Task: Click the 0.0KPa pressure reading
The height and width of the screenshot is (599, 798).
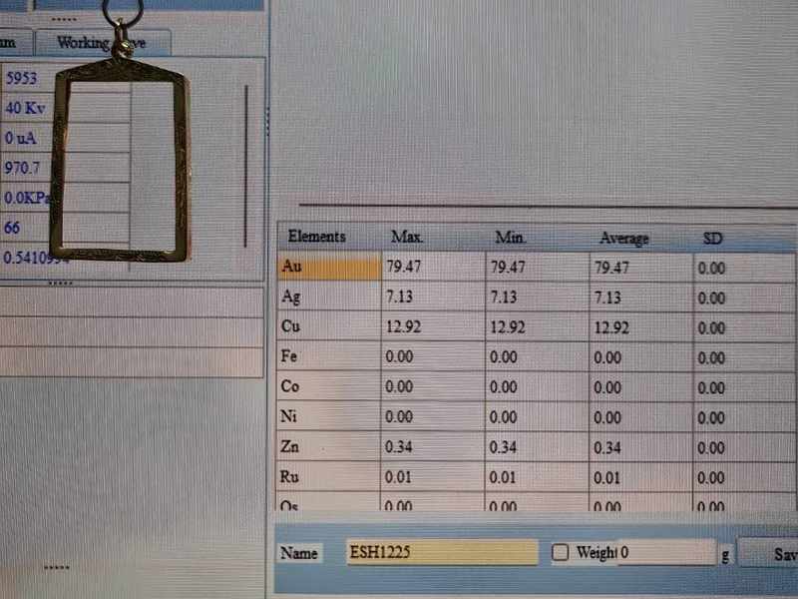Action: pos(26,198)
